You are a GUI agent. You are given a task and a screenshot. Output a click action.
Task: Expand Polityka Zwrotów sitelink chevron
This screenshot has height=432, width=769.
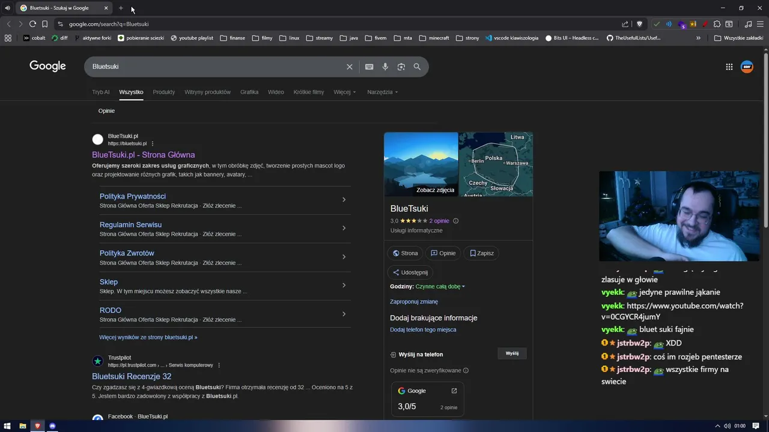(344, 257)
